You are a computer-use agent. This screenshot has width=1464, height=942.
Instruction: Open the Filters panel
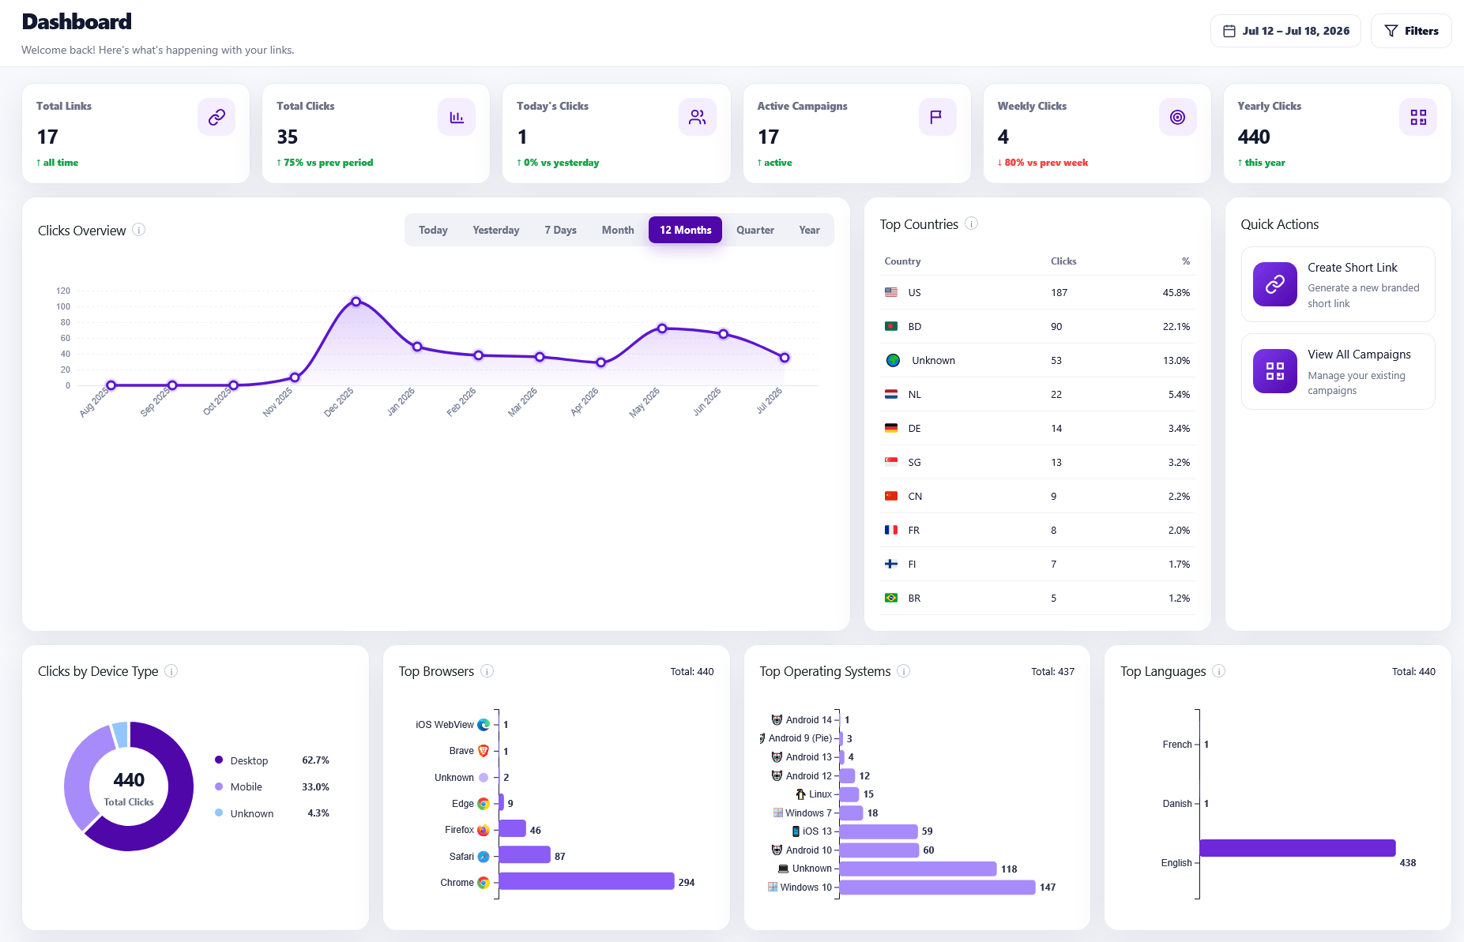point(1411,31)
